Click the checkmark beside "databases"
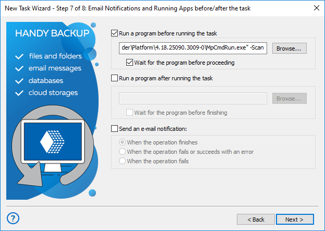 coord(20,81)
